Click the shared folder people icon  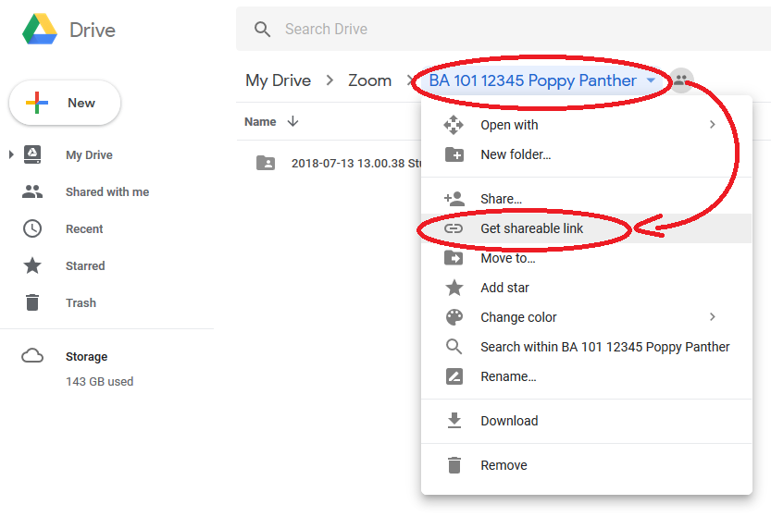pyautogui.click(x=681, y=79)
